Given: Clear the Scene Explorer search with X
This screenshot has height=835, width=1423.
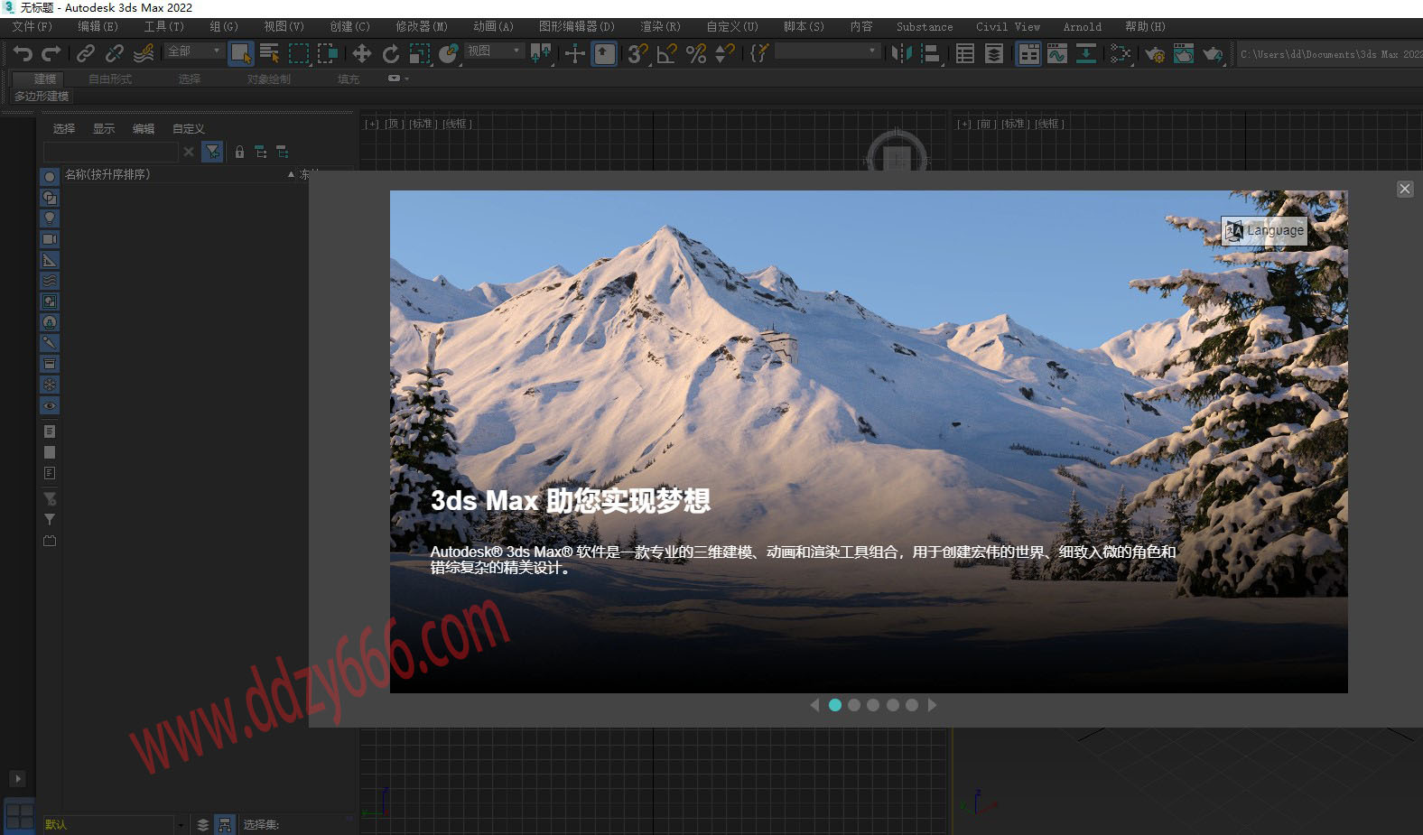Looking at the screenshot, I should (x=189, y=152).
